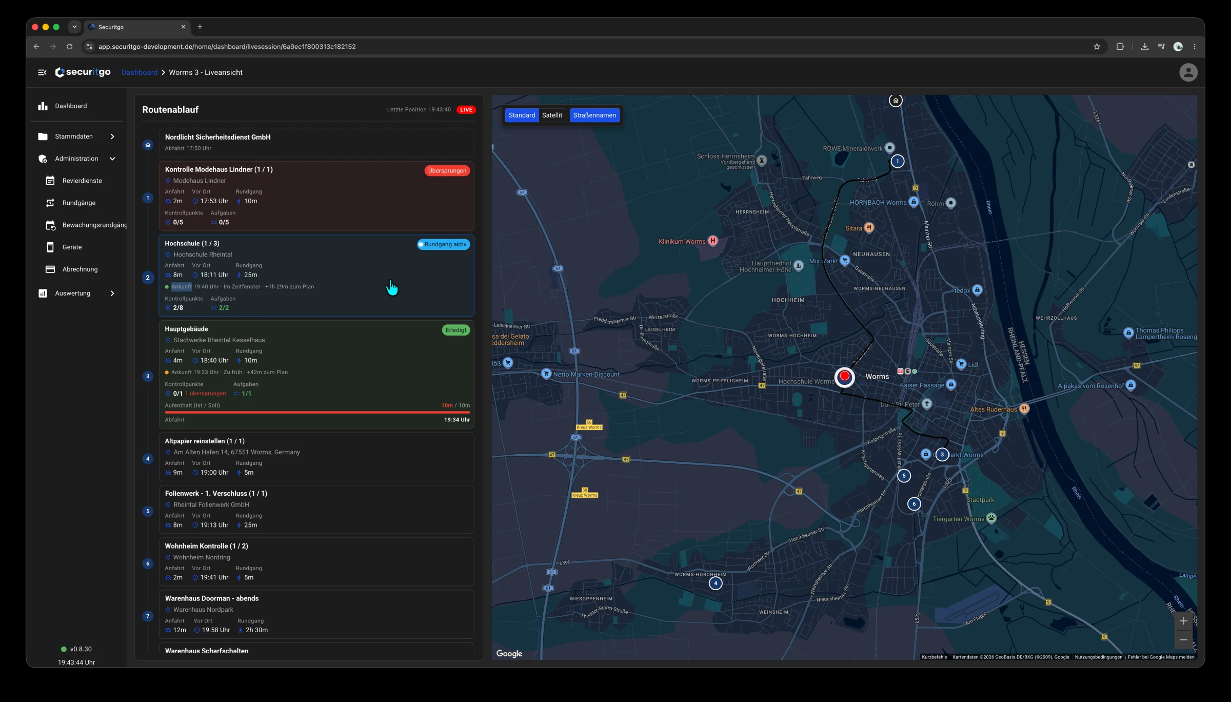Click route step 7 circle in timeline
This screenshot has height=702, width=1231.
click(x=148, y=617)
